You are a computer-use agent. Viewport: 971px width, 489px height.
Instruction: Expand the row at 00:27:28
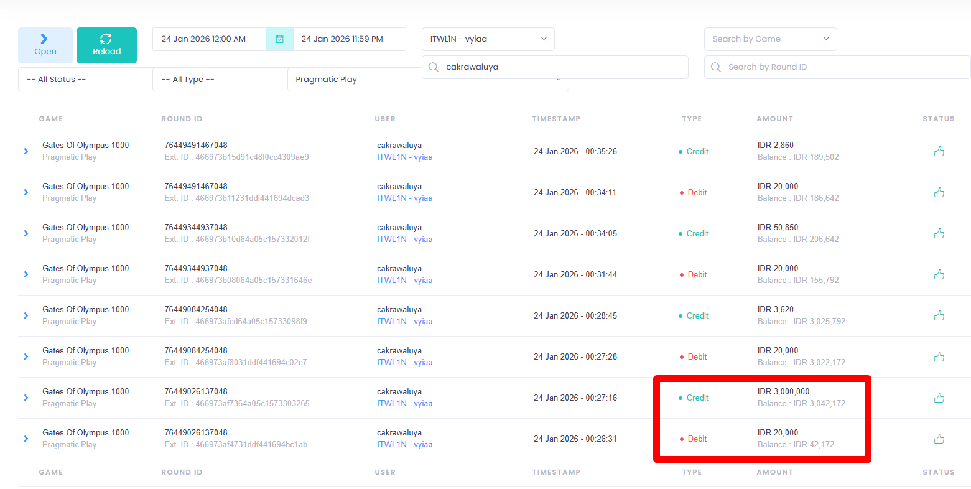(26, 356)
